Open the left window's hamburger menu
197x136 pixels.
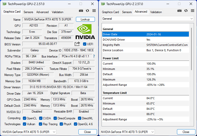click(x=94, y=11)
